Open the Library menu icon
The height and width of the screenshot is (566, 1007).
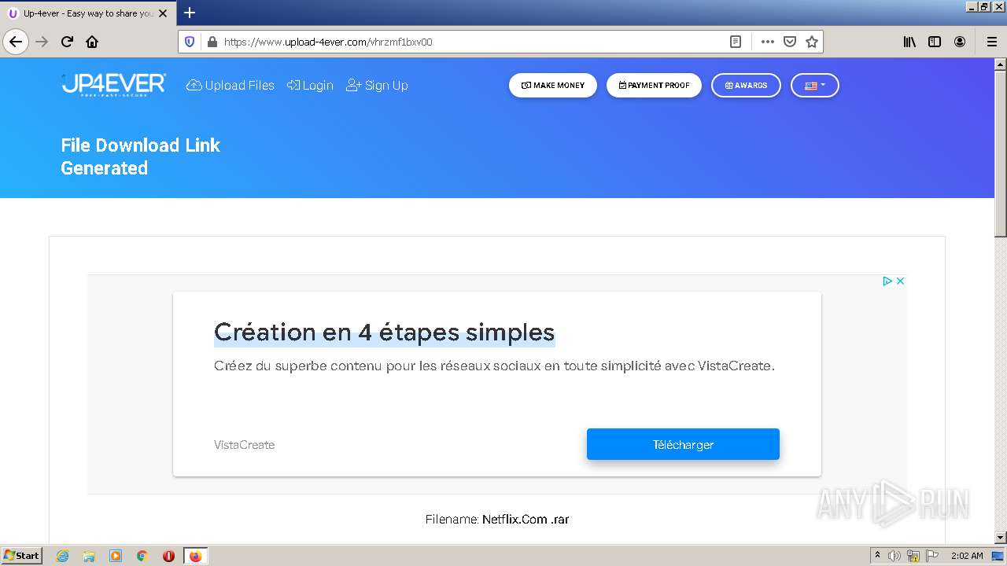909,42
